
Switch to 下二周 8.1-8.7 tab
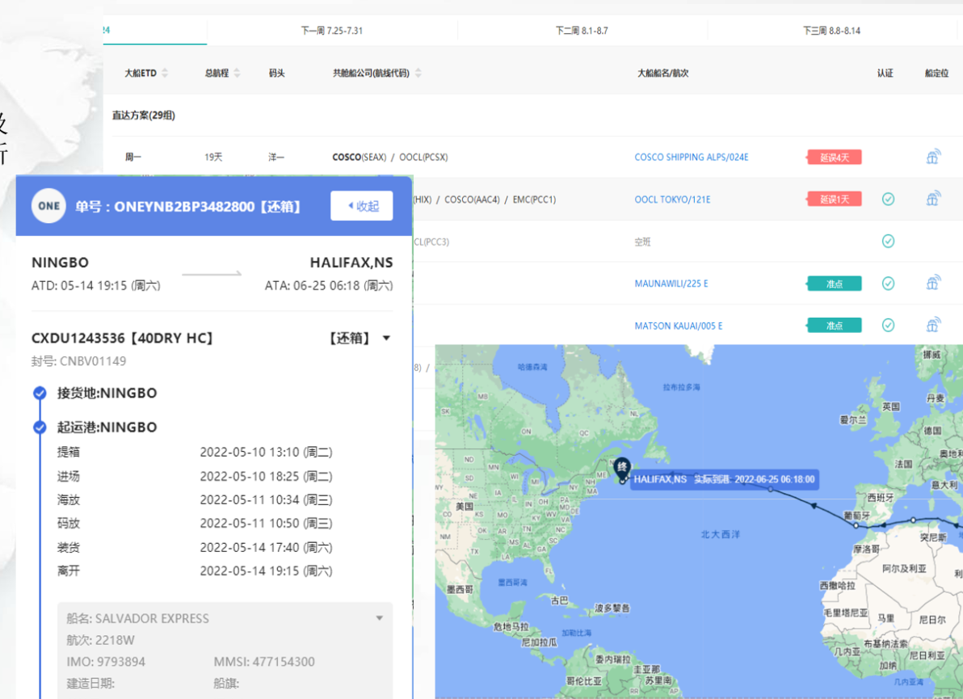pos(582,31)
